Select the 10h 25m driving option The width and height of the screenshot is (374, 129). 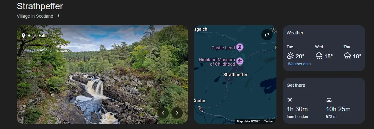pos(338,109)
